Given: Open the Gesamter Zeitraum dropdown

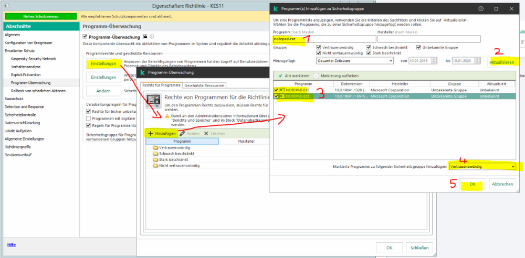Looking at the screenshot, I should click(x=354, y=61).
